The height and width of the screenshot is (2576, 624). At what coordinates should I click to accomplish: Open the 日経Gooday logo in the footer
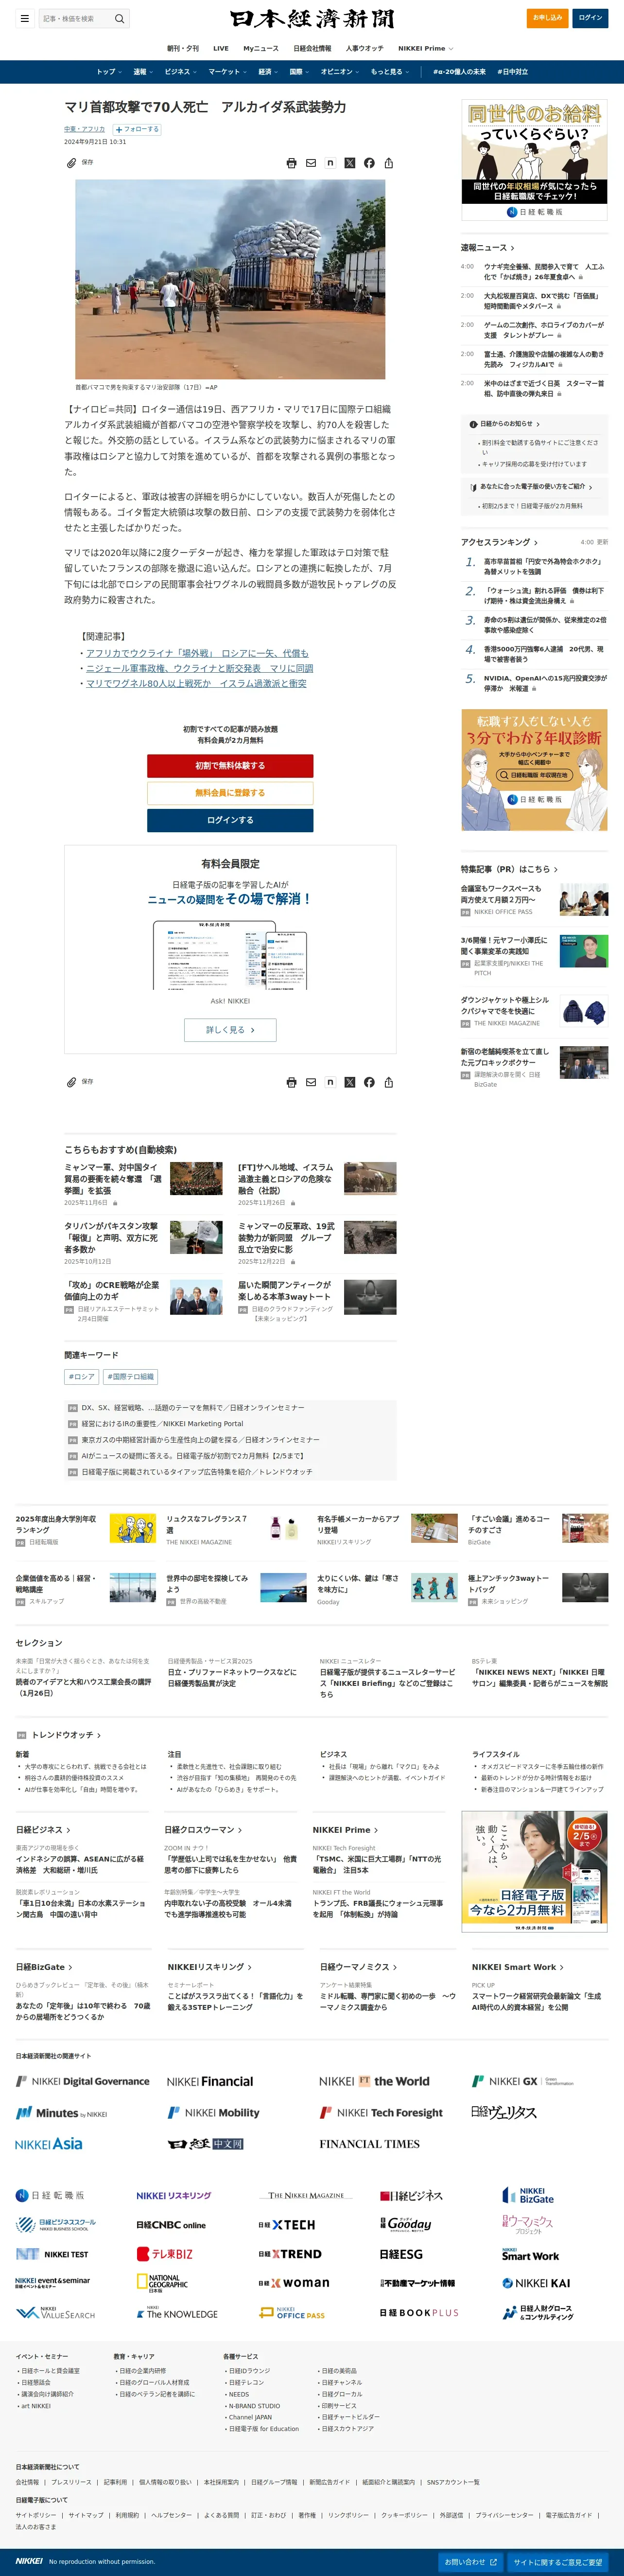tap(406, 2224)
